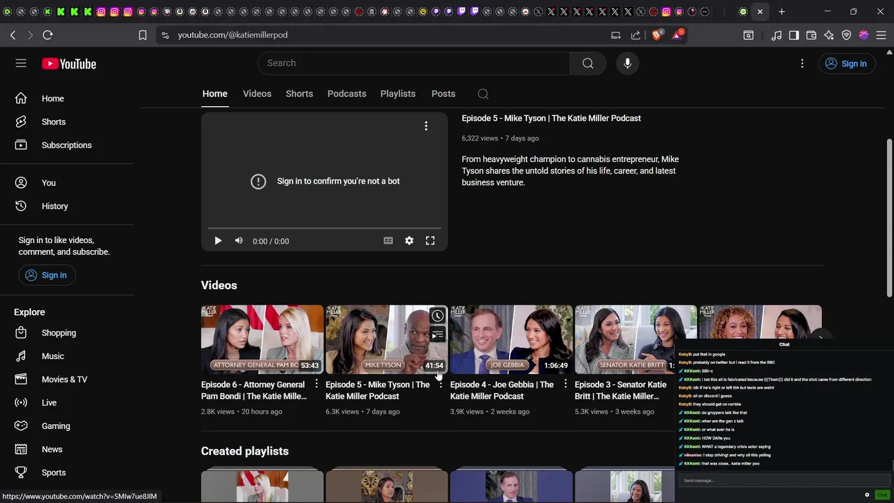Add Mike Tyson video to queue
Screen dimensions: 894x503
437,335
